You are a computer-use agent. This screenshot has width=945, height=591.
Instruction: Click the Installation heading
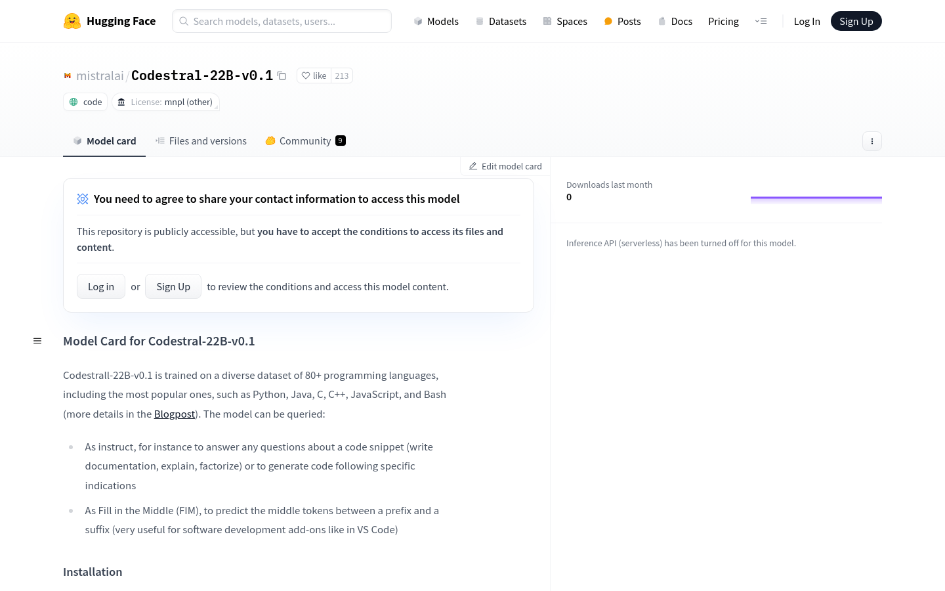click(93, 572)
